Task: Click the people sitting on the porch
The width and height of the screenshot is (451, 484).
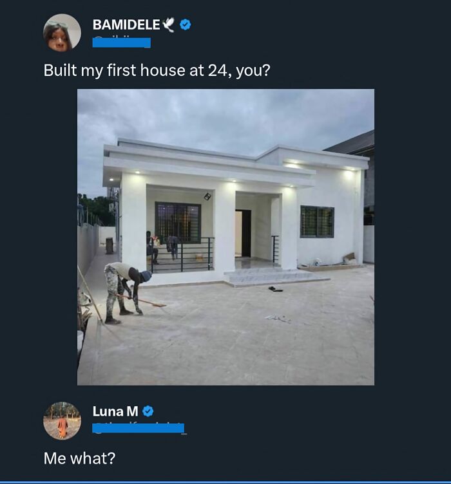Action: tap(162, 248)
